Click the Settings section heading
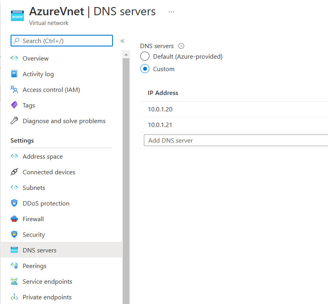The width and height of the screenshot is (328, 304). (x=22, y=141)
